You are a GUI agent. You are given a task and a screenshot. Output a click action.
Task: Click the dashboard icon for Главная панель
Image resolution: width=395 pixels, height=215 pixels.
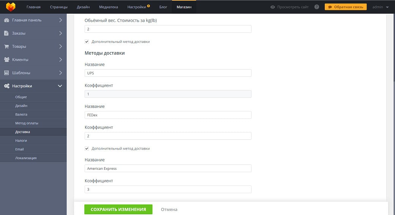click(x=6, y=20)
